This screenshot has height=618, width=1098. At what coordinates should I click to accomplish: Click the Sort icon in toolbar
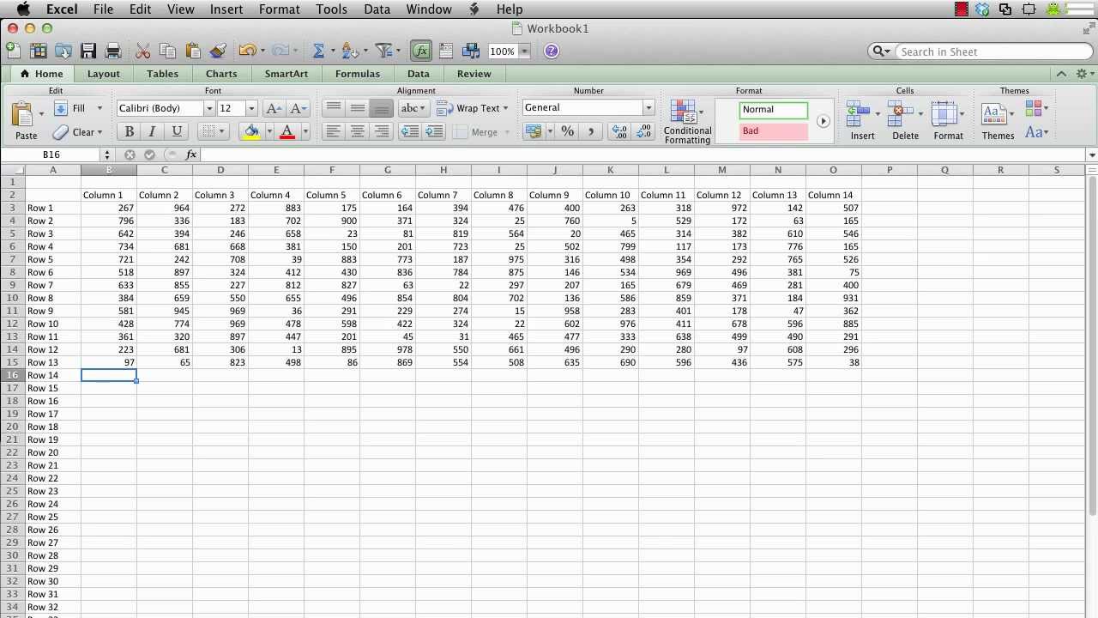[x=348, y=51]
